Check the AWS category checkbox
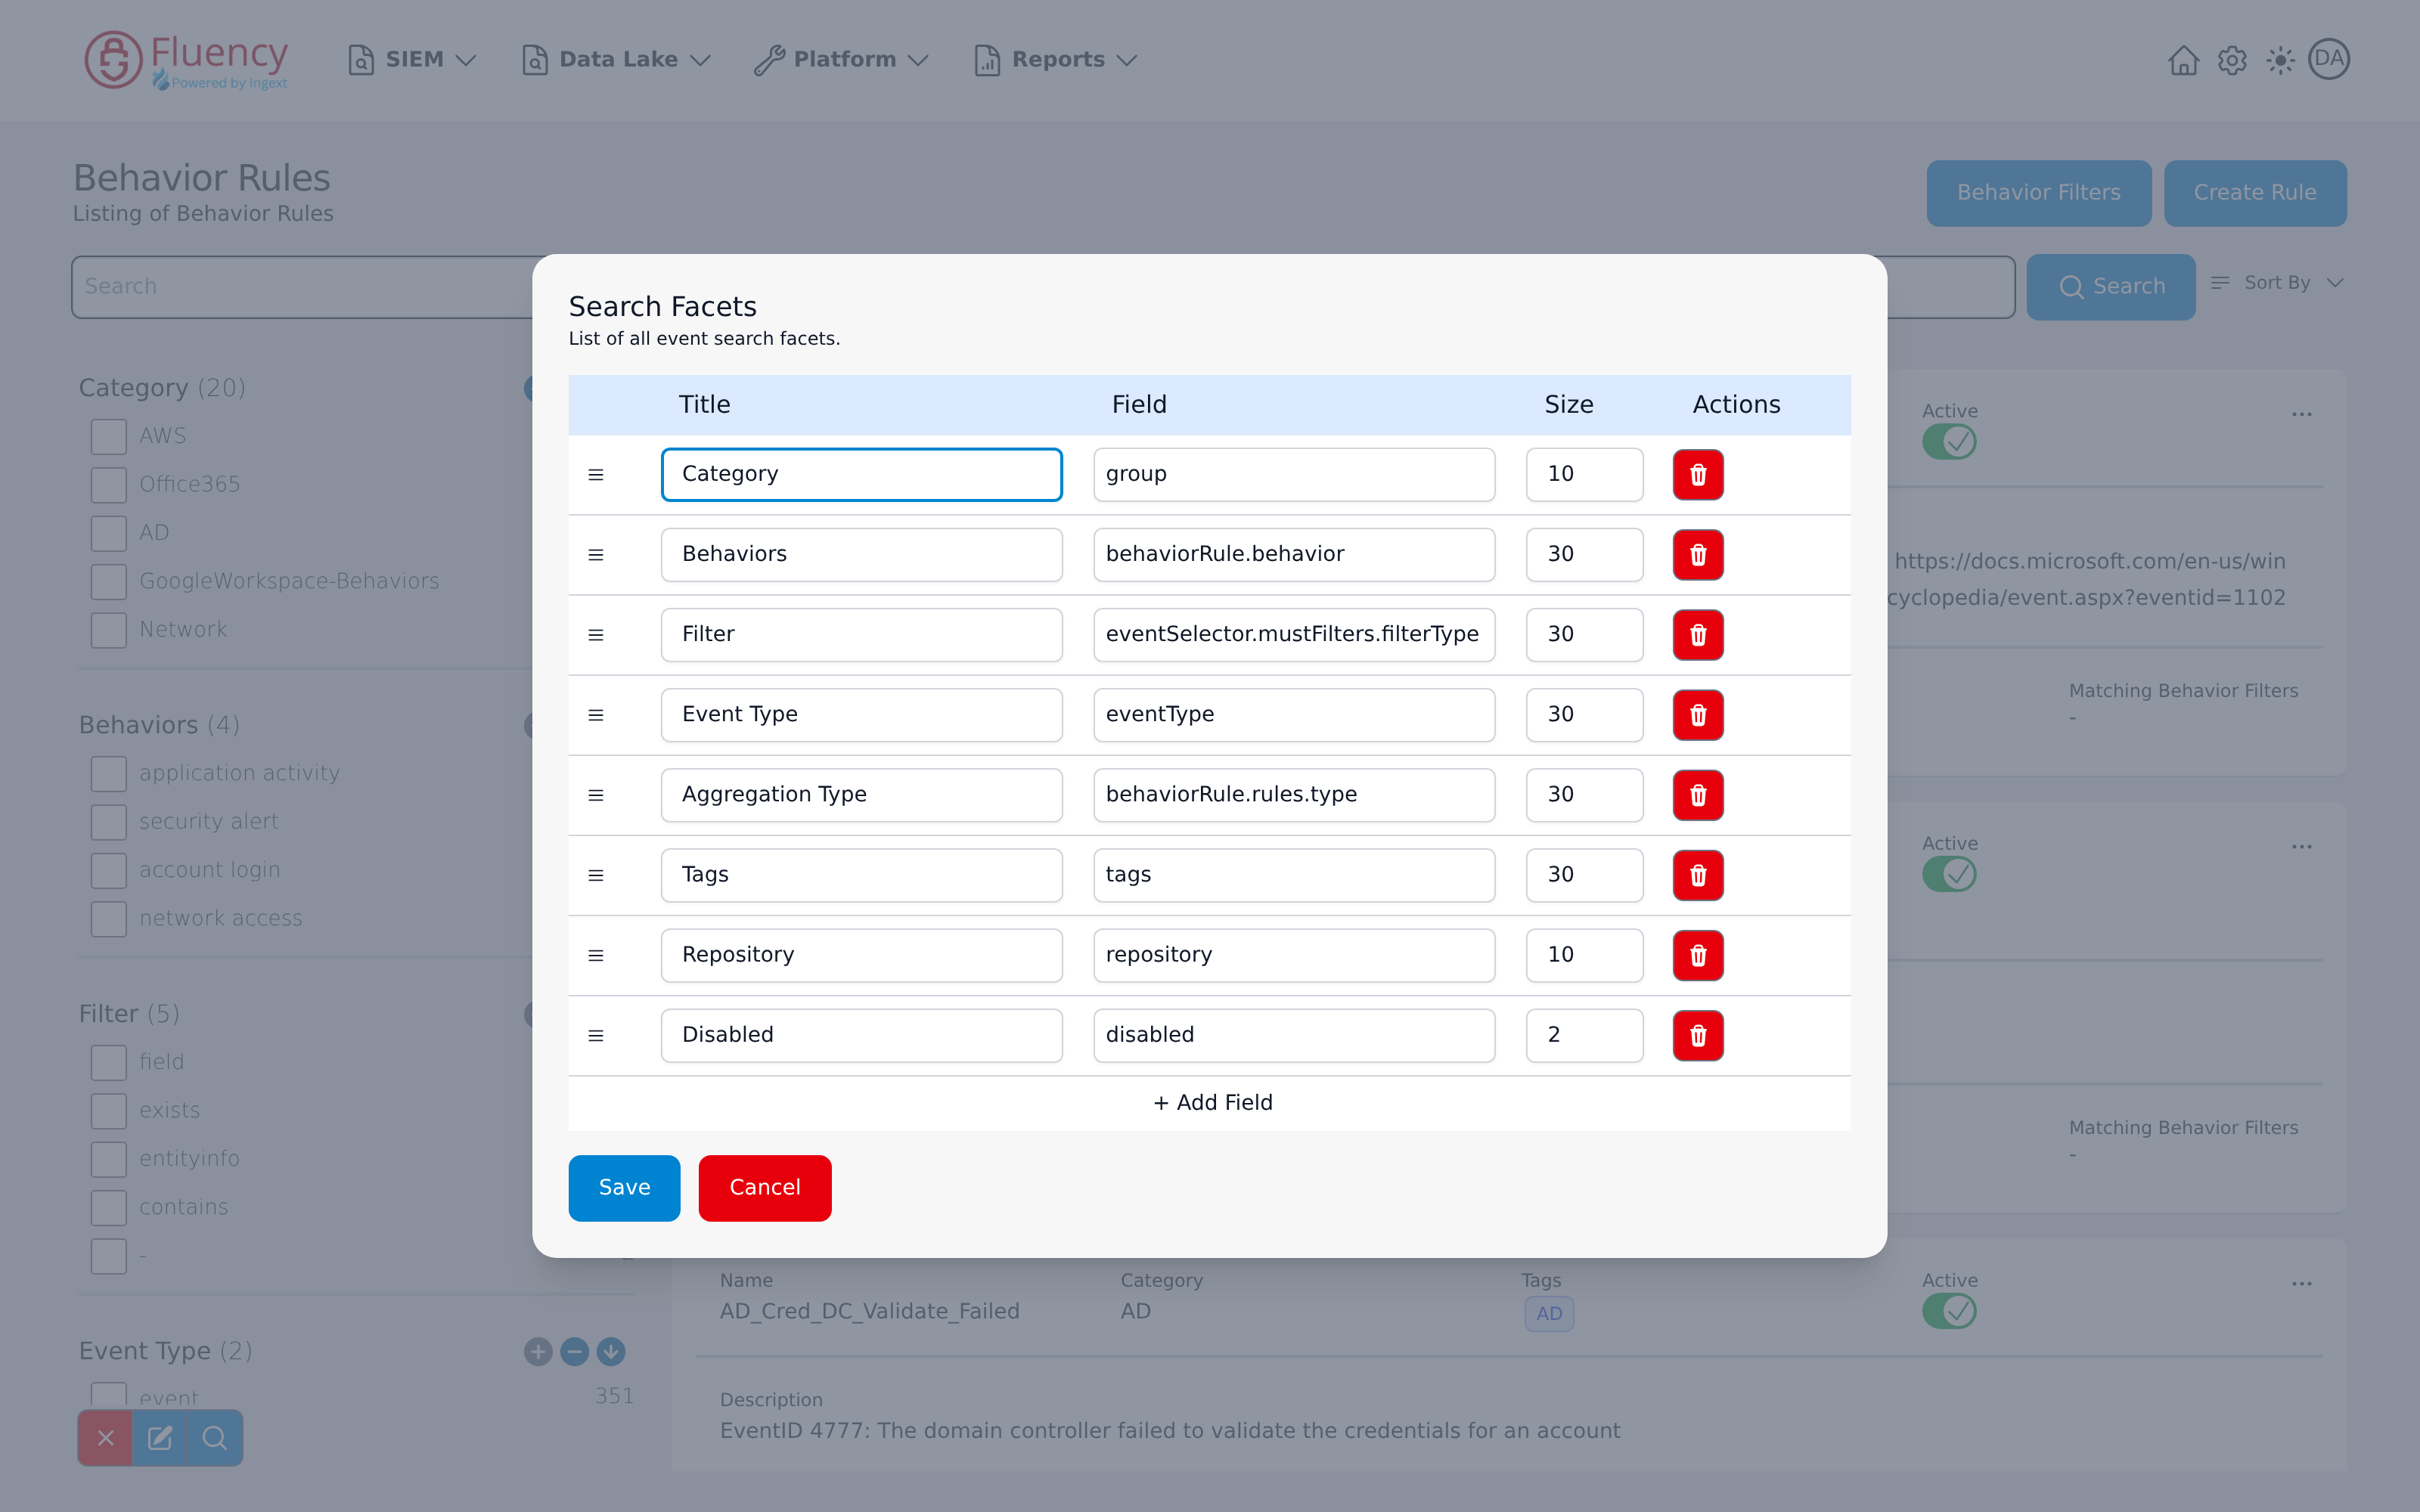The height and width of the screenshot is (1512, 2420). (109, 436)
